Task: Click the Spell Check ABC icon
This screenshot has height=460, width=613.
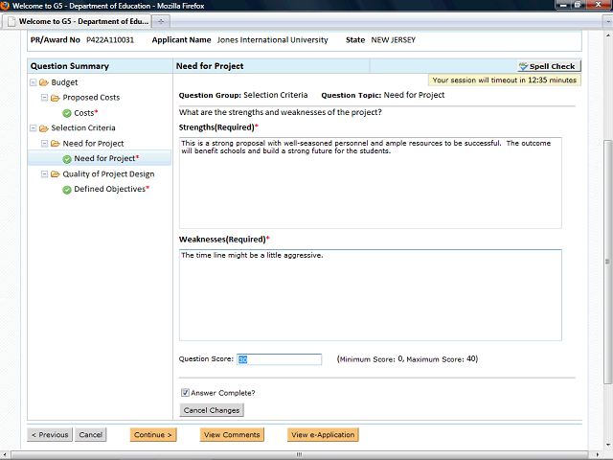Action: coord(523,66)
